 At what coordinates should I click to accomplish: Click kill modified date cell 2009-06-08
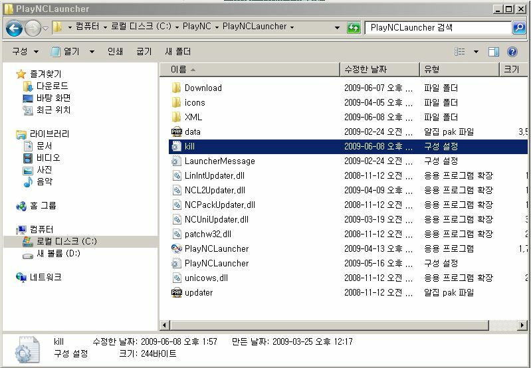pos(378,146)
